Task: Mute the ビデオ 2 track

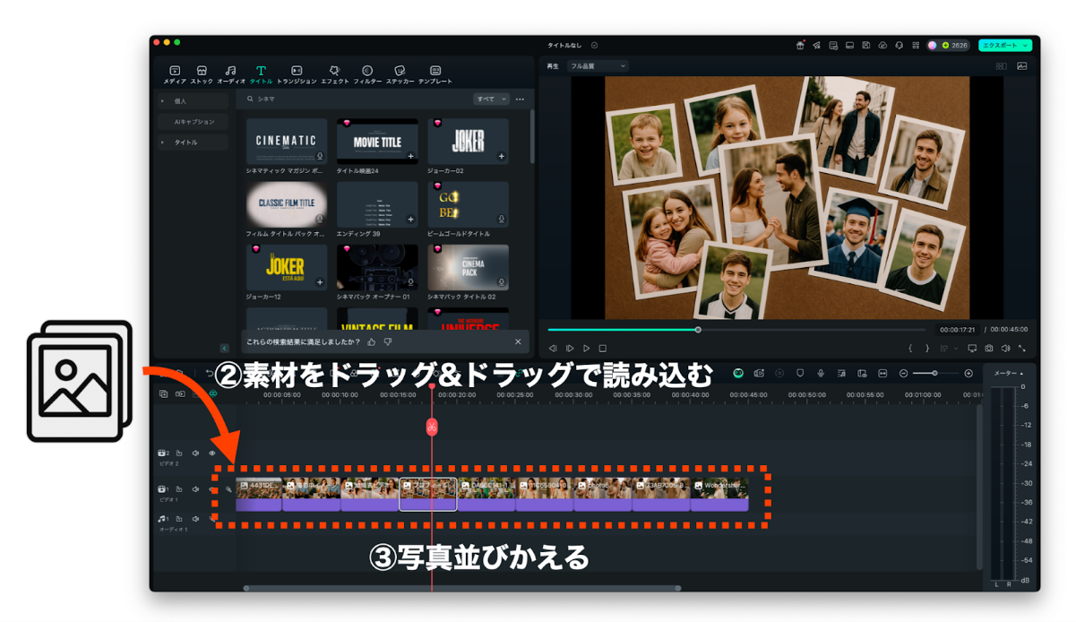Action: tap(195, 454)
